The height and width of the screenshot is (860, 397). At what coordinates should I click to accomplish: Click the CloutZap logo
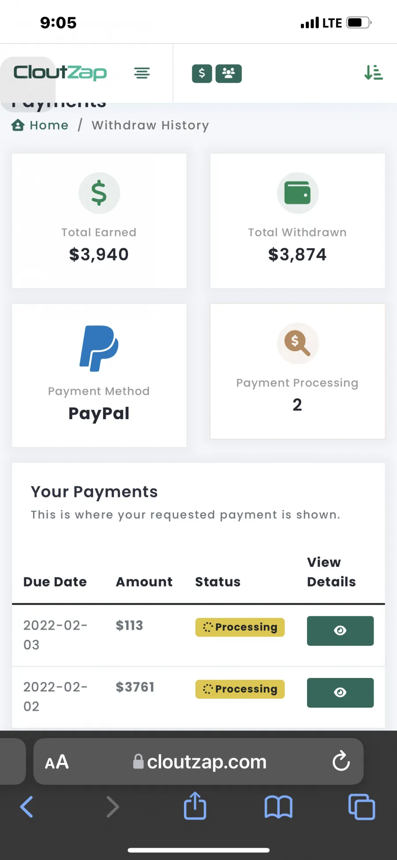[60, 73]
